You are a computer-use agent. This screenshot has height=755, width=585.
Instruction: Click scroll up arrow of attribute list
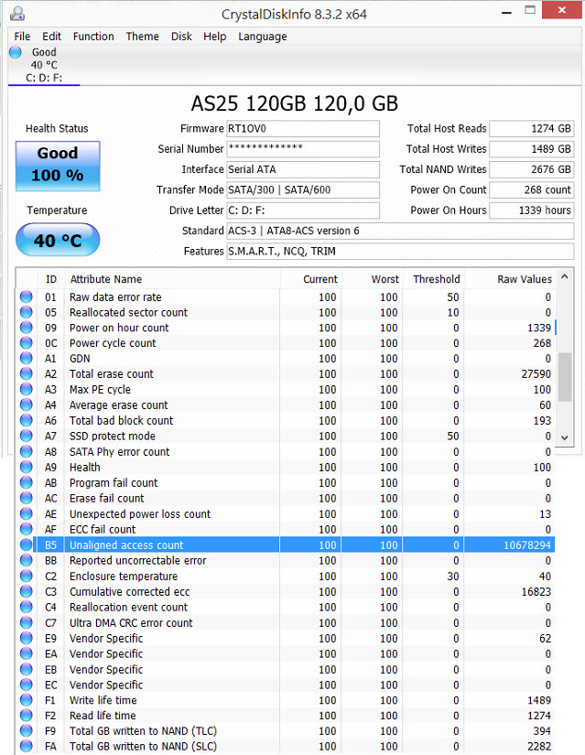pyautogui.click(x=565, y=277)
